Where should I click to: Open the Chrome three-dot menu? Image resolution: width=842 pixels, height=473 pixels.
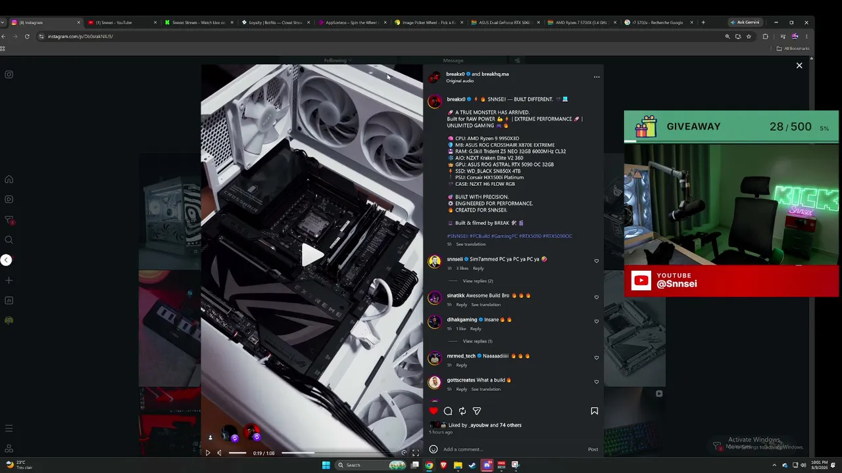click(x=806, y=37)
